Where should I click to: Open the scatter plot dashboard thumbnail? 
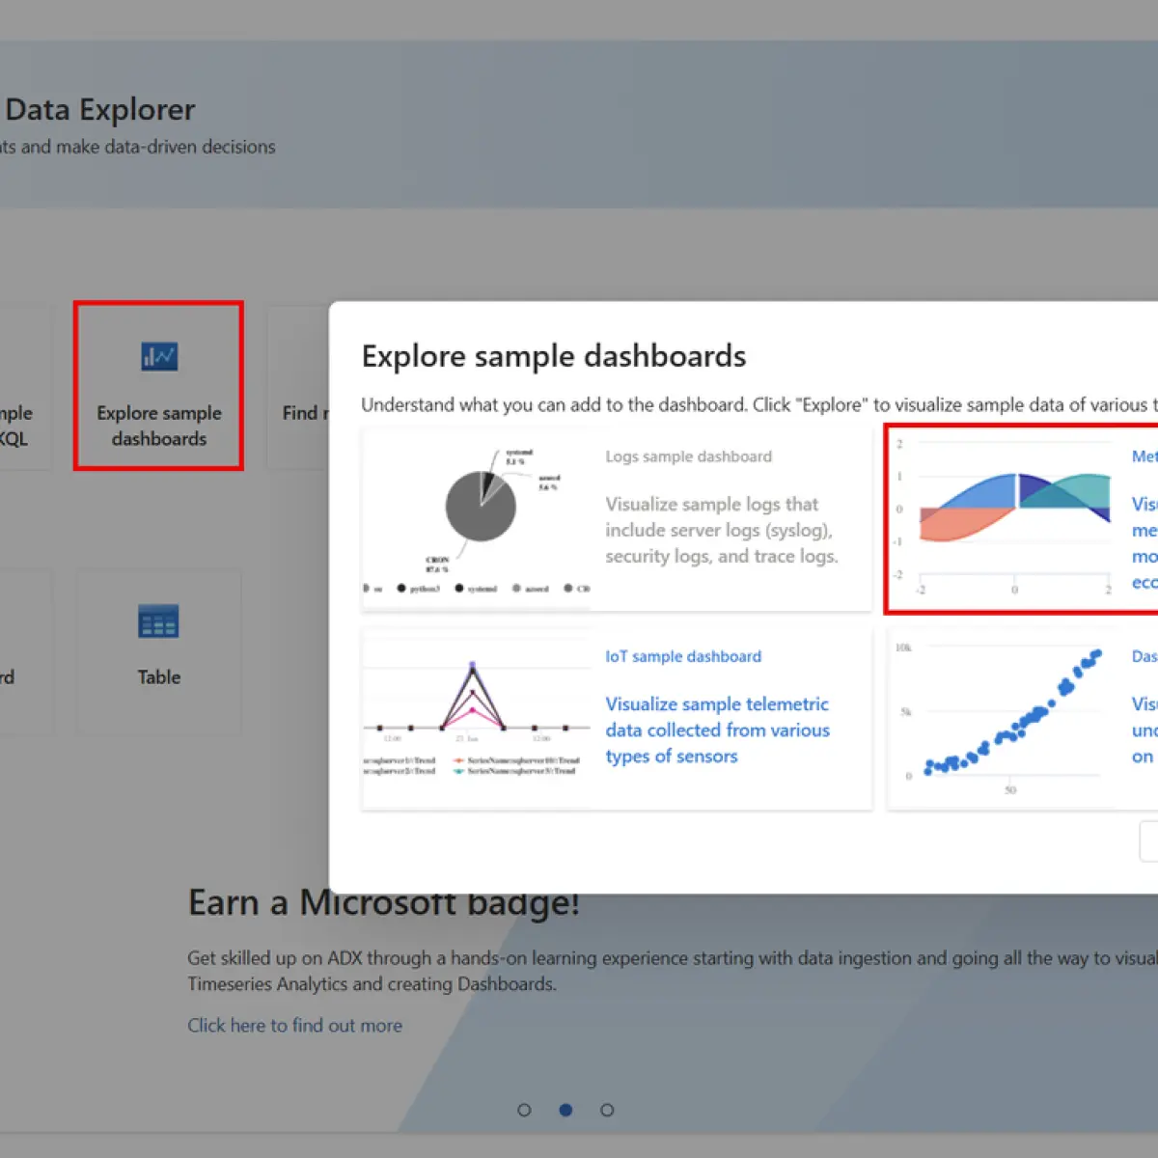pyautogui.click(x=1004, y=718)
